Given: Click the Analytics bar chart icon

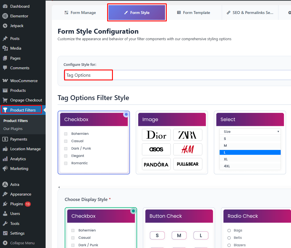Looking at the screenshot, I should (5, 159).
